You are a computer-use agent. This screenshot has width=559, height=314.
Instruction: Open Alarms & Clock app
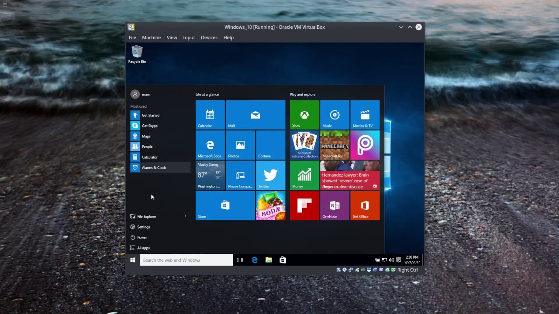160,167
